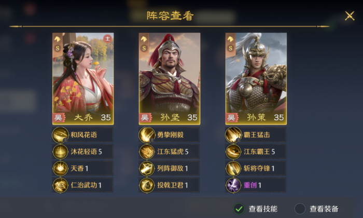The width and height of the screenshot is (363, 218).
Task: Click the red 主 badge on 大乔
Action: (107, 39)
